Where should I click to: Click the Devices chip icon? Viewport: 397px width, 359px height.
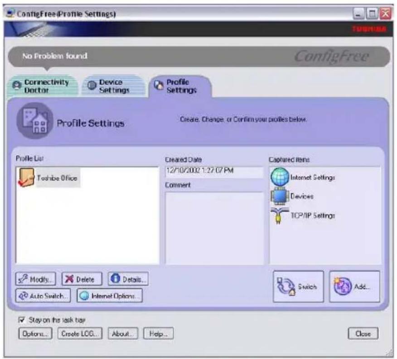coord(280,196)
